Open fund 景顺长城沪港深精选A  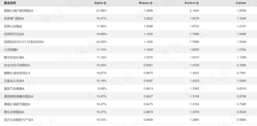click(x=19, y=11)
